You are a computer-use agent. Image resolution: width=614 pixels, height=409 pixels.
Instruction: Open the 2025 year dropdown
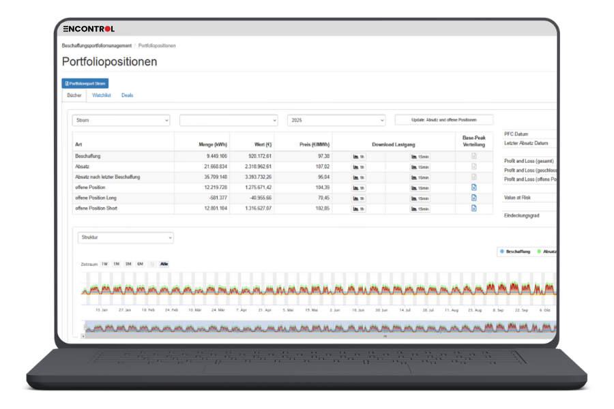click(x=337, y=120)
